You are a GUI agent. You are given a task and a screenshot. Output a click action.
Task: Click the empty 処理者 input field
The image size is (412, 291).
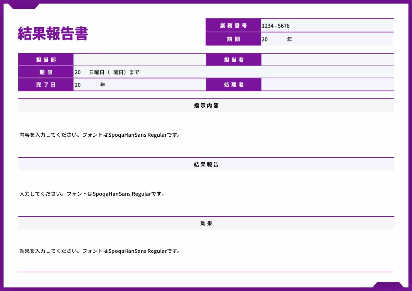pyautogui.click(x=327, y=85)
